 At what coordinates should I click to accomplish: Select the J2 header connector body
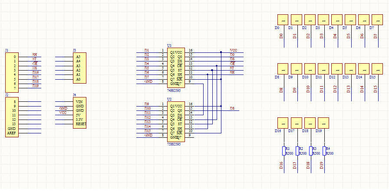pyautogui.click(x=12, y=117)
